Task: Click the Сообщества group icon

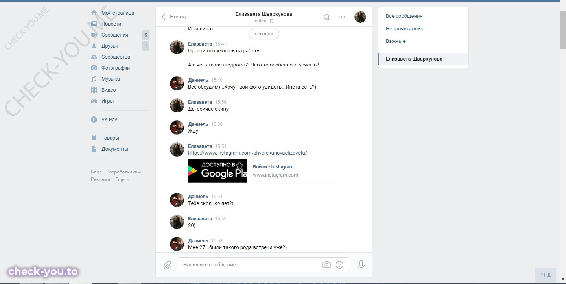Action: tap(94, 57)
